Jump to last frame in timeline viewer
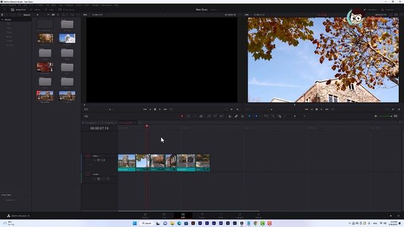 pyautogui.click(x=327, y=109)
